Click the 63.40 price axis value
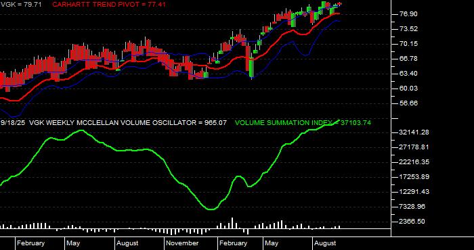Image resolution: width=474 pixels, height=250 pixels. pyautogui.click(x=408, y=73)
